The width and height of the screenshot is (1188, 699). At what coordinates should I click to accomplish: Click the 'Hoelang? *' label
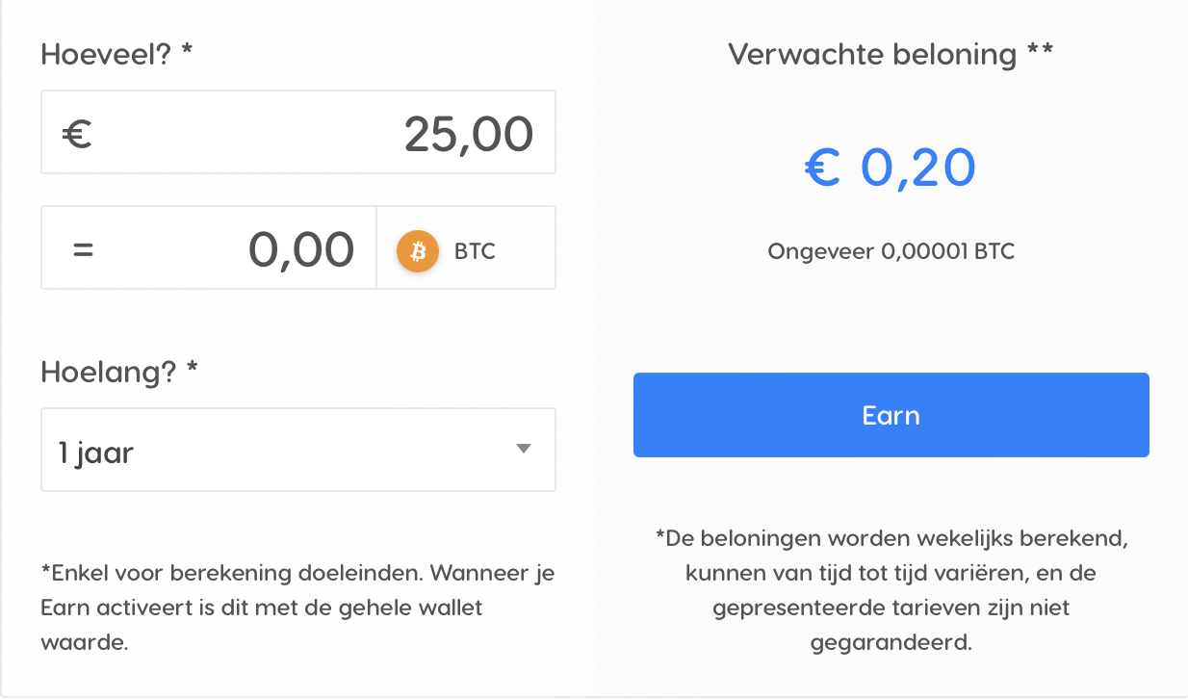(119, 372)
